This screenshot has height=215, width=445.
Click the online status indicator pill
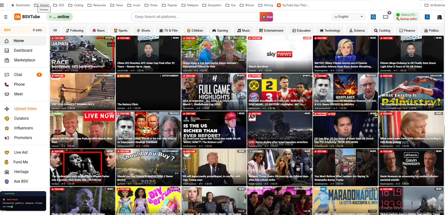(59, 17)
